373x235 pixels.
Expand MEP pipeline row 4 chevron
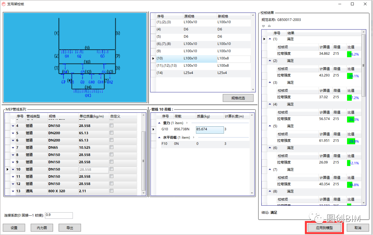[13, 126]
